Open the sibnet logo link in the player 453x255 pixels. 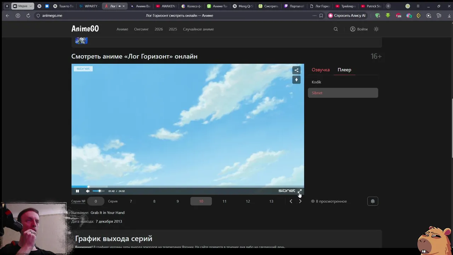287,191
